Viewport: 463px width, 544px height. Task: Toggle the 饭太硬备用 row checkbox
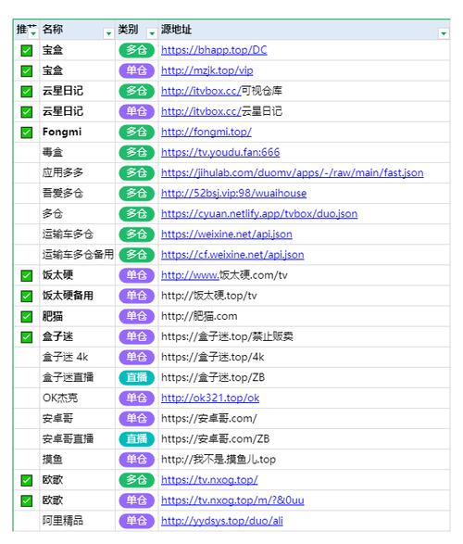pos(27,296)
